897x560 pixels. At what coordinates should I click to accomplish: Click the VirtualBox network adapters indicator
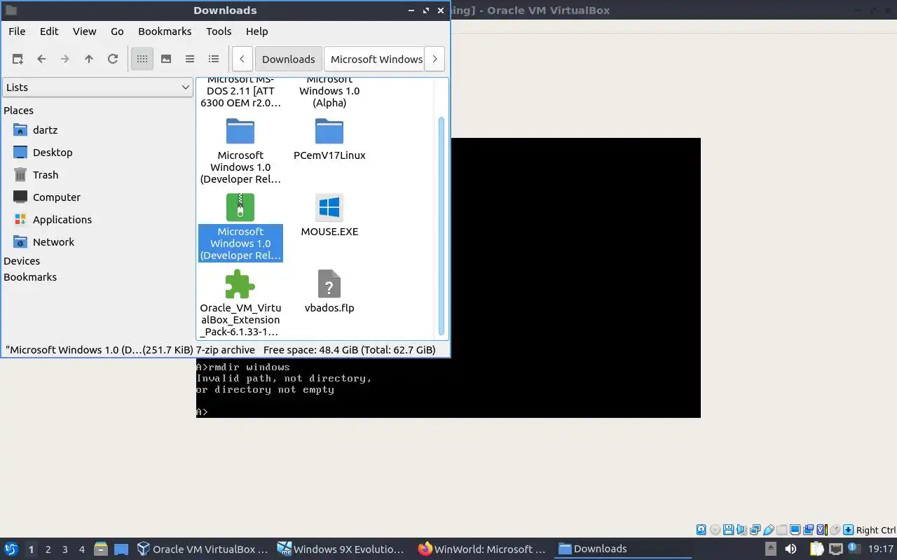[x=755, y=530]
